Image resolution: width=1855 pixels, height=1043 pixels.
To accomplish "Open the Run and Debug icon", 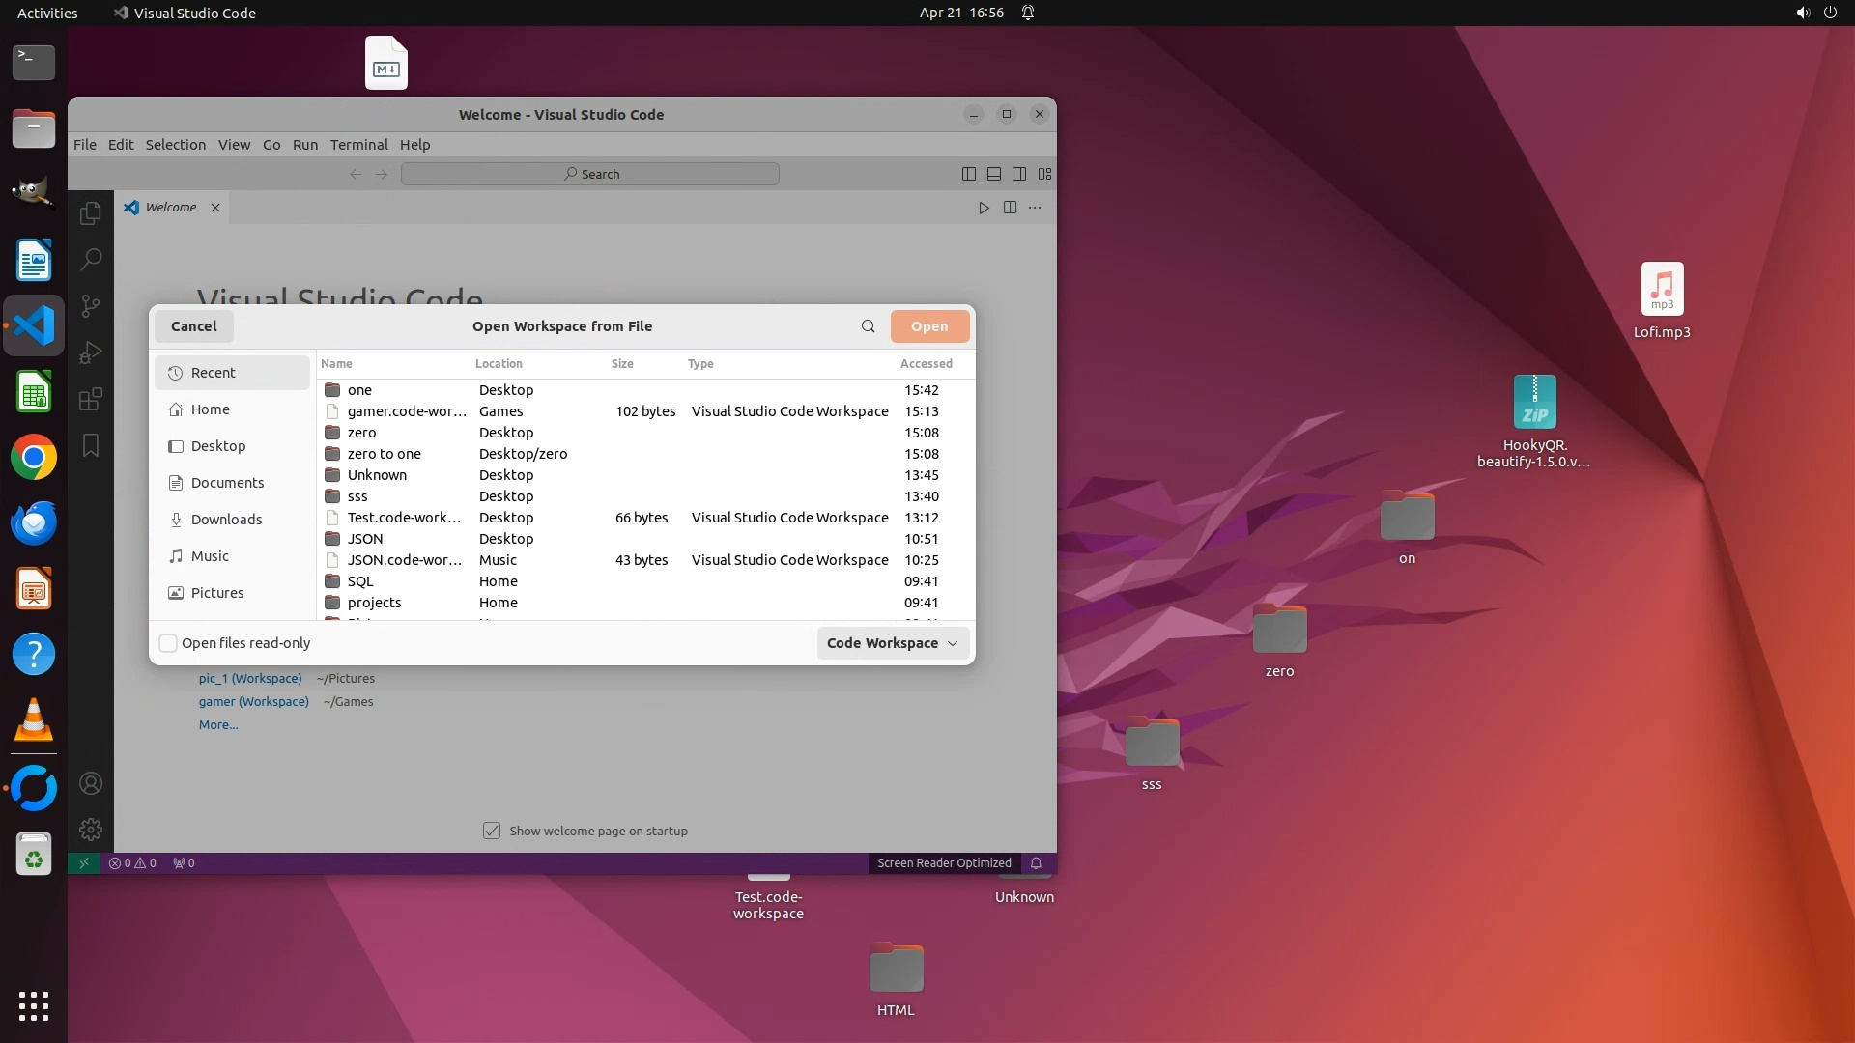I will (91, 352).
